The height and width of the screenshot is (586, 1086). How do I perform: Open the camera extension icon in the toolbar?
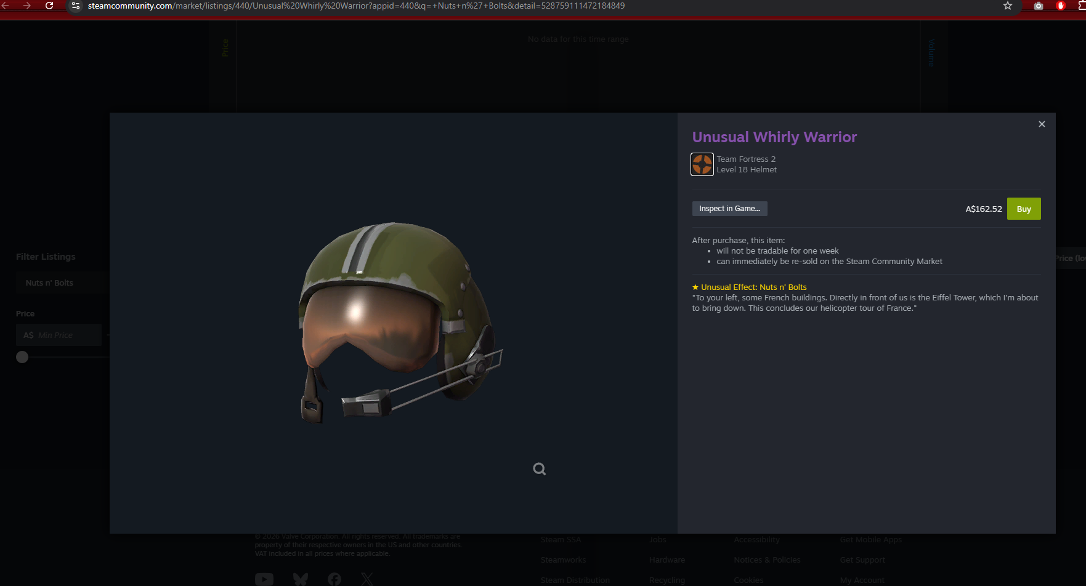tap(1039, 6)
